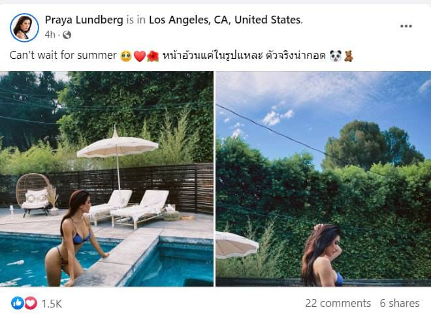The image size is (431, 318).
Task: View the 1.5K reactions list
Action: click(52, 304)
